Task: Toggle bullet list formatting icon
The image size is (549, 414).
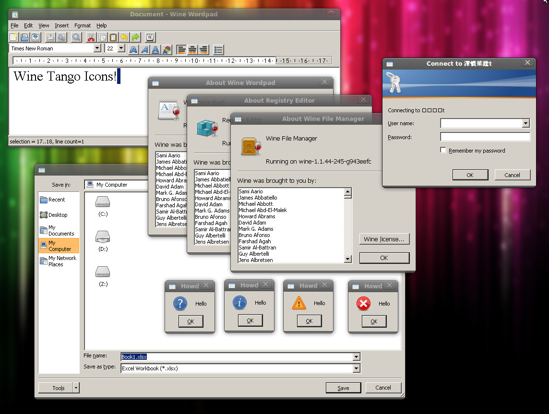Action: coord(218,49)
